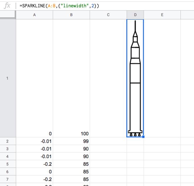Select row 6 header
The width and height of the screenshot is (194, 186).
tap(8, 172)
